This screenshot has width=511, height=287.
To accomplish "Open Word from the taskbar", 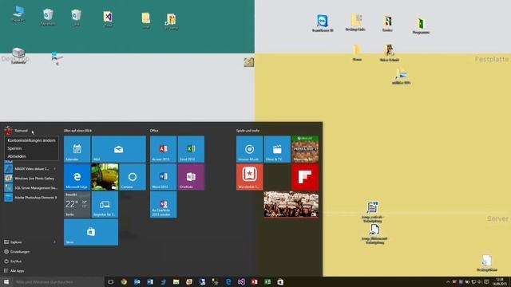I will [x=150, y=281].
